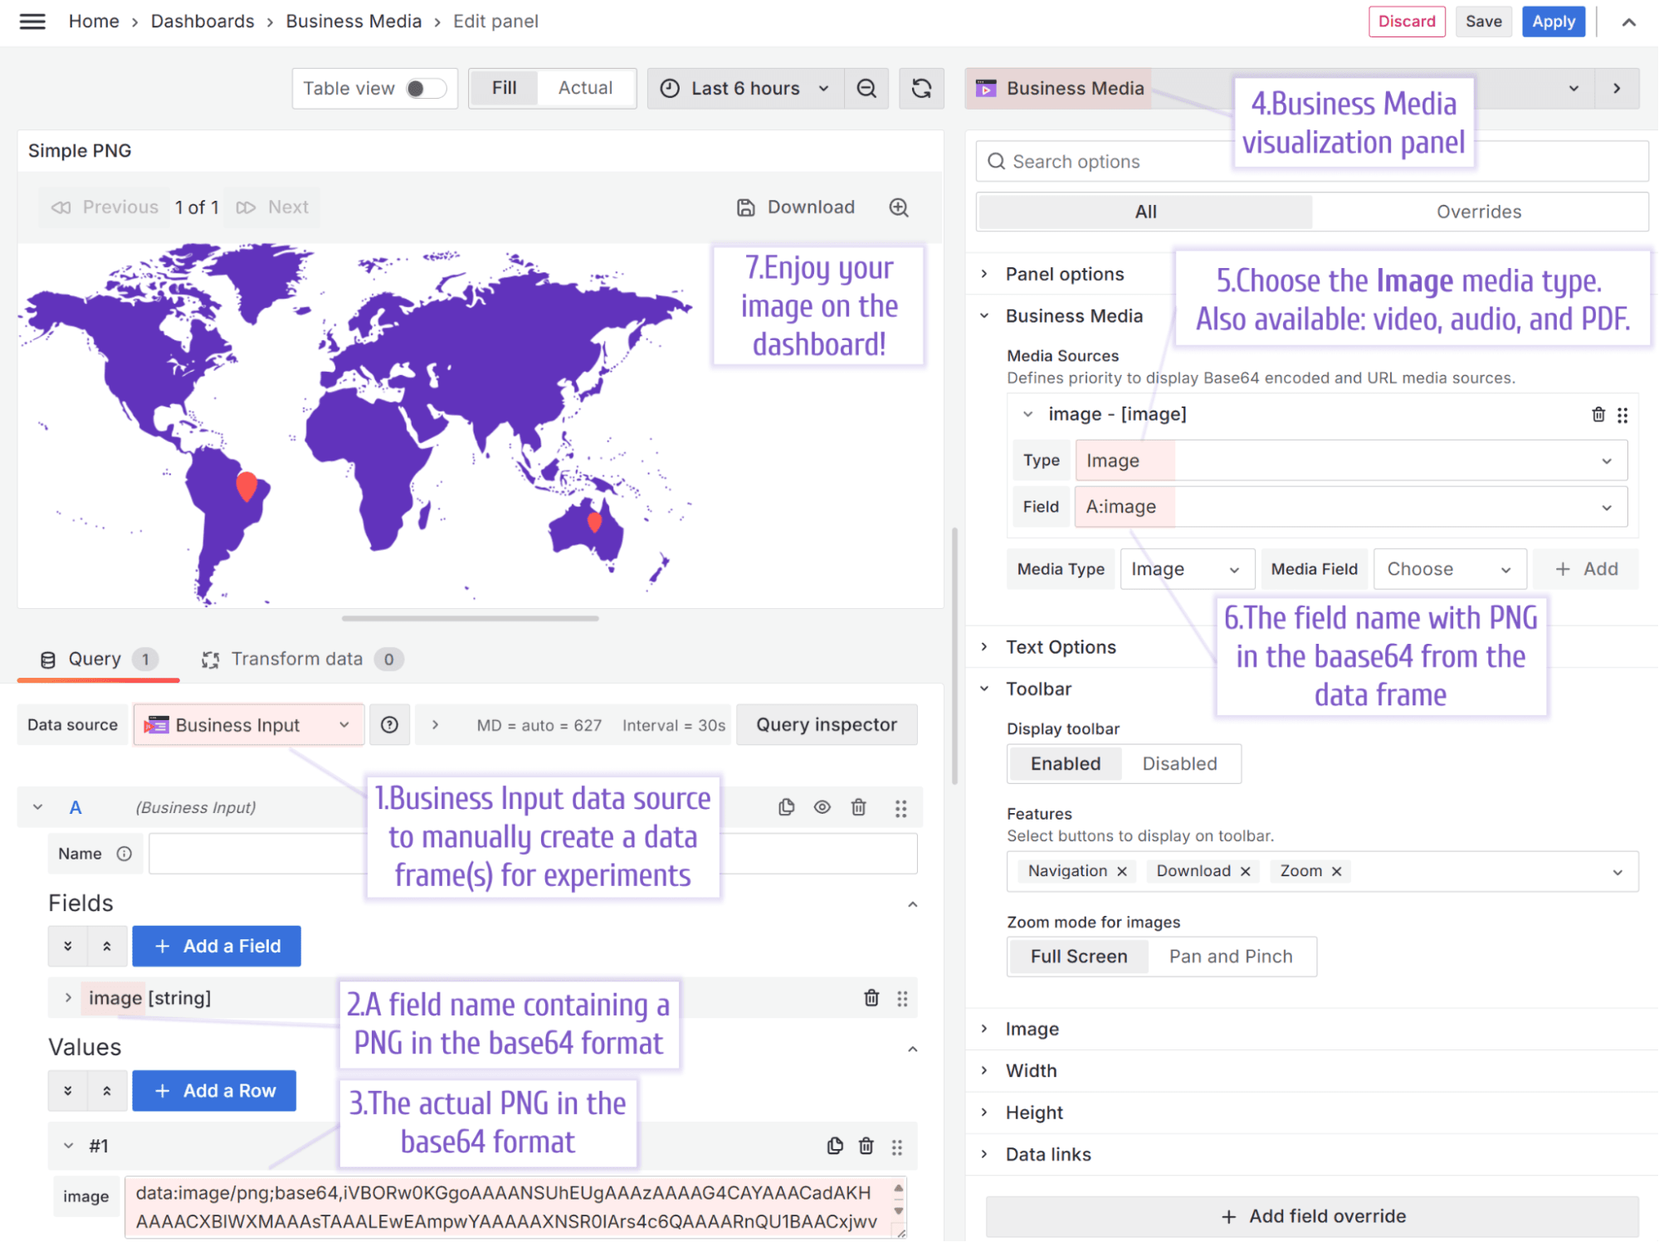Delete query A with the trash icon
The image size is (1659, 1242).
click(858, 806)
